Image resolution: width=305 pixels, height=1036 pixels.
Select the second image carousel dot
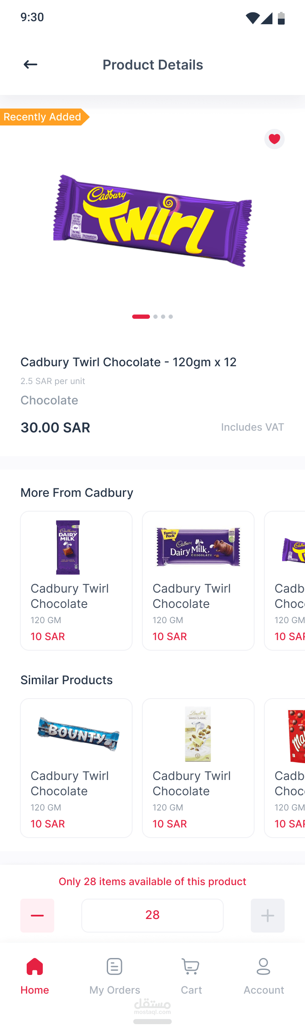155,317
